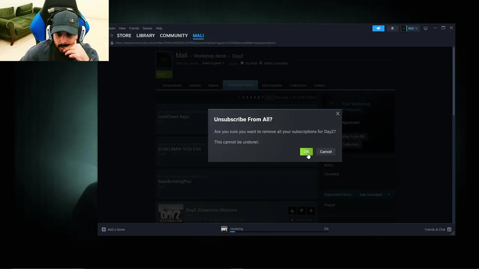
Task: Switch to the Workshop Items tab
Action: [240, 85]
